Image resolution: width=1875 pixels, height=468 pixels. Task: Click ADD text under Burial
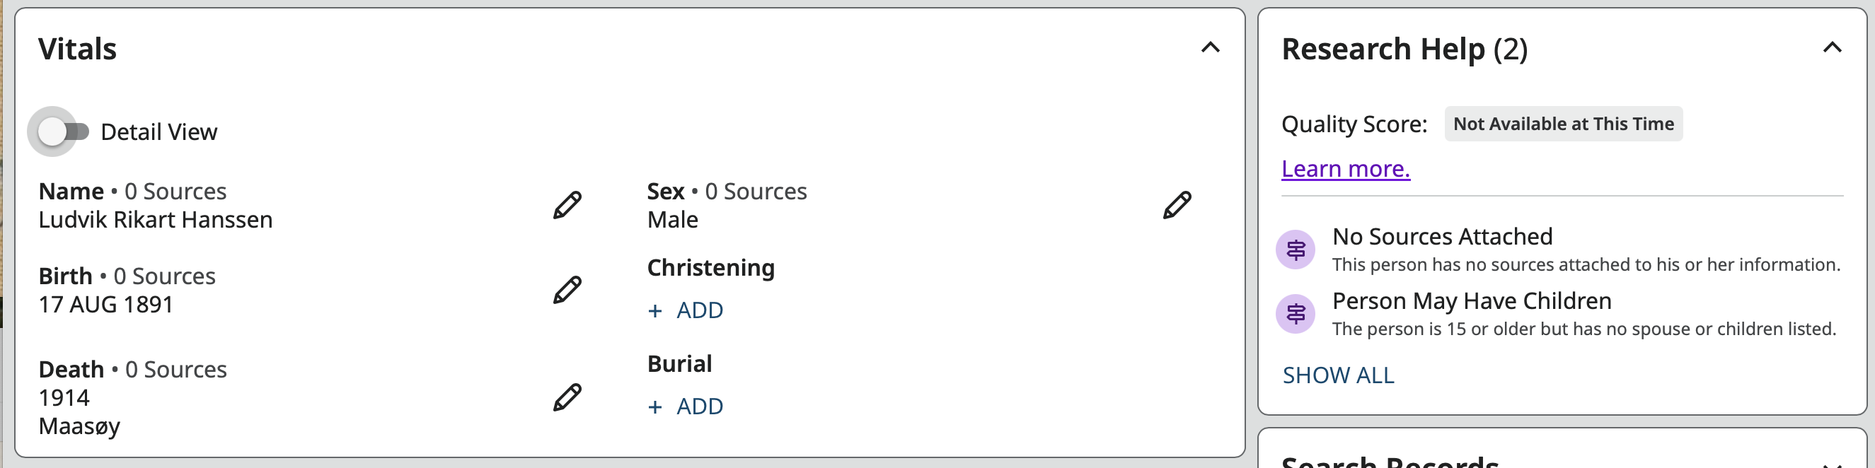(700, 406)
